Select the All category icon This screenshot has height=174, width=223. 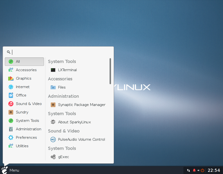point(11,61)
